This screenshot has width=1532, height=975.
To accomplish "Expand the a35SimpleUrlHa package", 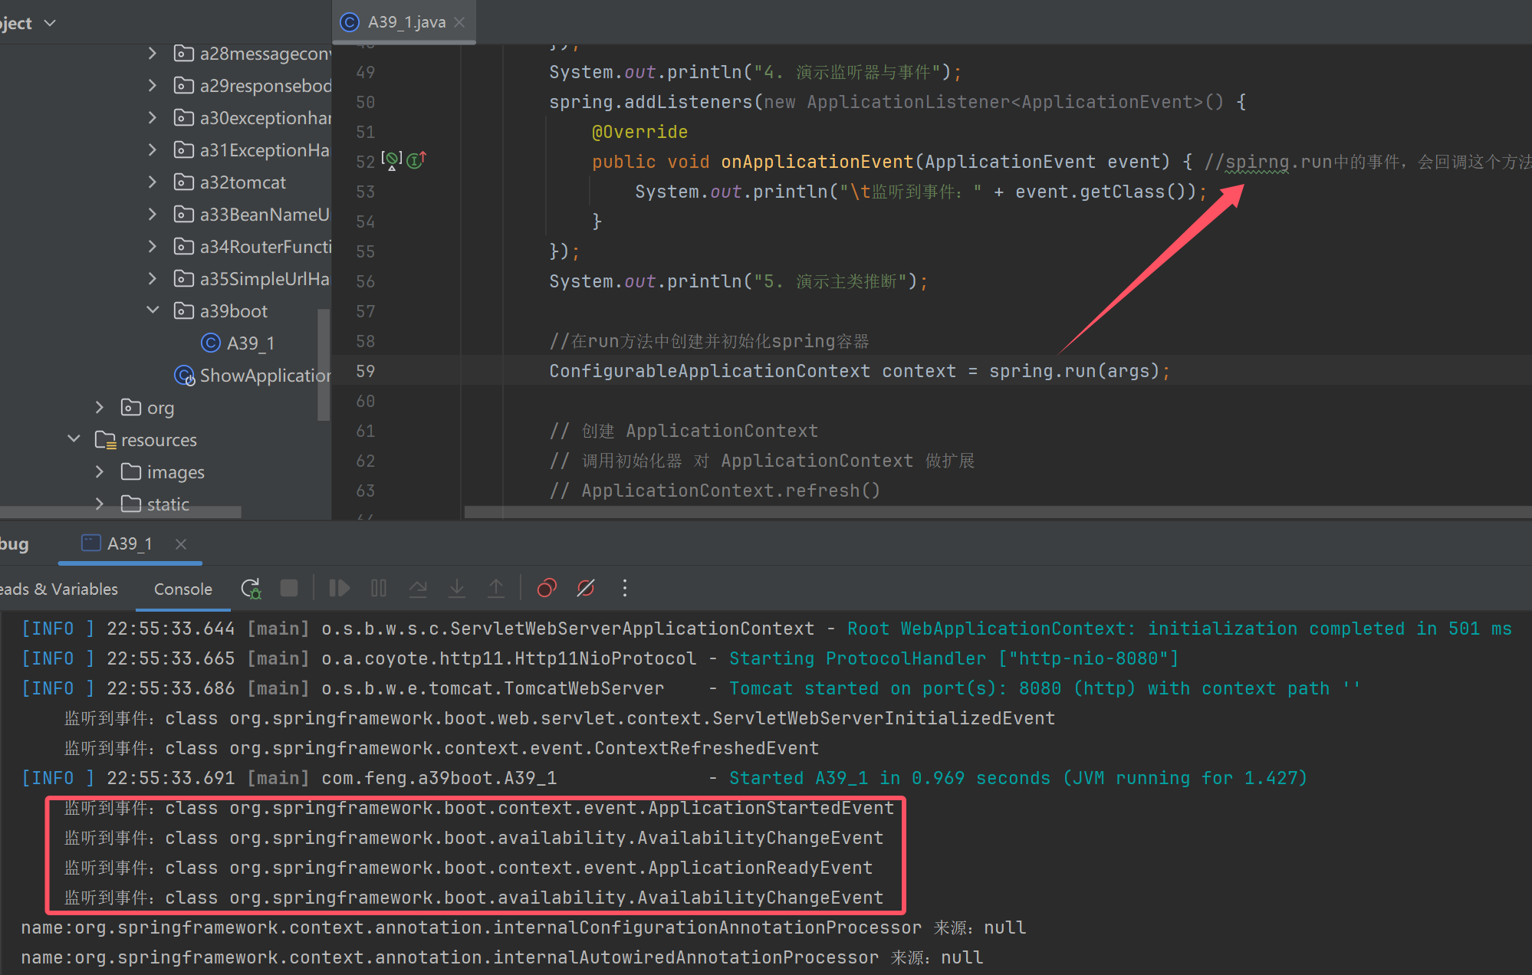I will 152,278.
